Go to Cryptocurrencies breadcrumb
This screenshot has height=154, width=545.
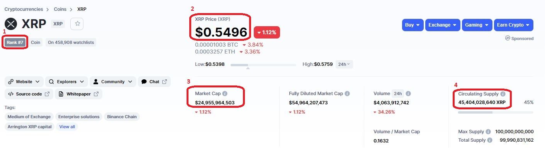pyautogui.click(x=24, y=9)
